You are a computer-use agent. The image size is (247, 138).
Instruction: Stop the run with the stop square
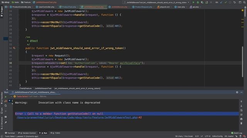[x=6, y=111]
